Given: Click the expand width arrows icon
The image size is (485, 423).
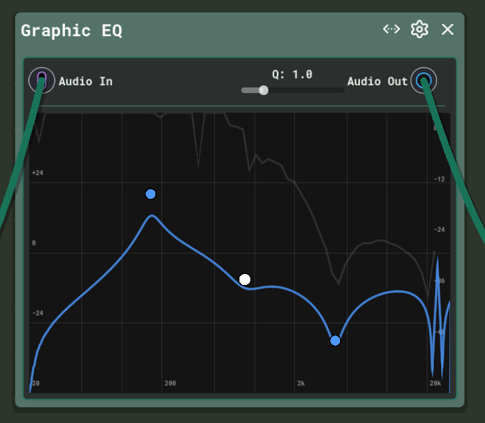Looking at the screenshot, I should [391, 29].
